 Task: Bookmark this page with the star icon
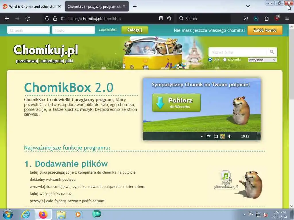(169, 18)
